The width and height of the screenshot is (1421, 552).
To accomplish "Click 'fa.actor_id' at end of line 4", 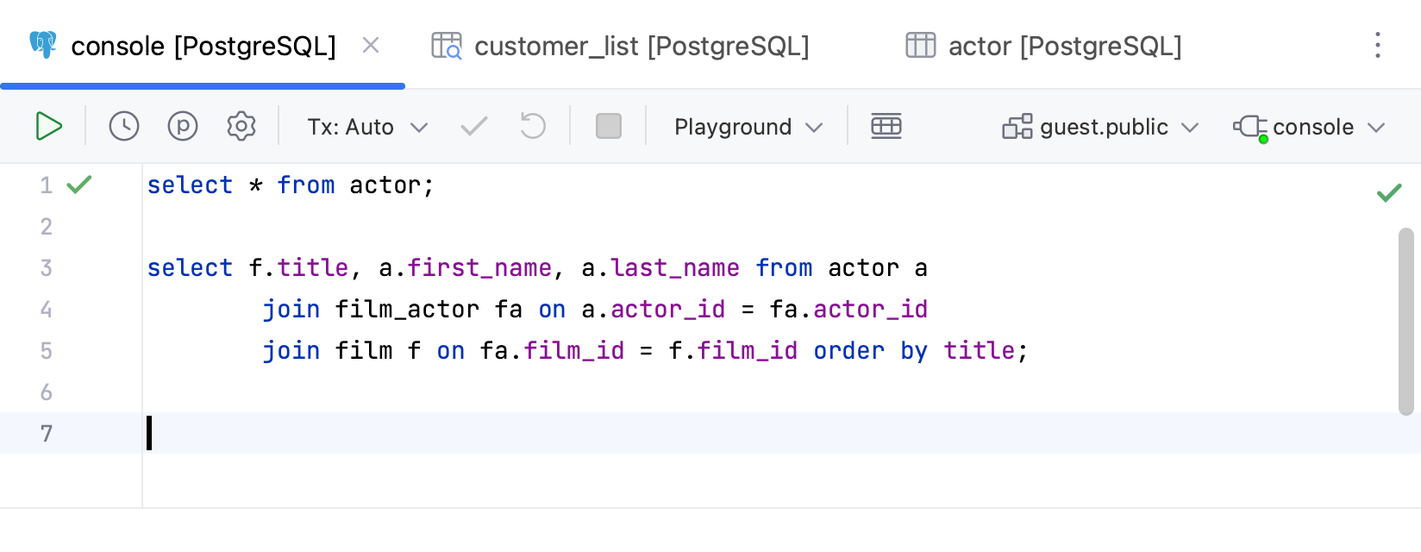I will pos(849,310).
